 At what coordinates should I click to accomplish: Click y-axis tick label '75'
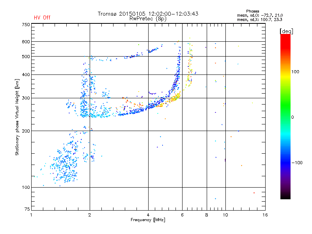click(x=27, y=209)
